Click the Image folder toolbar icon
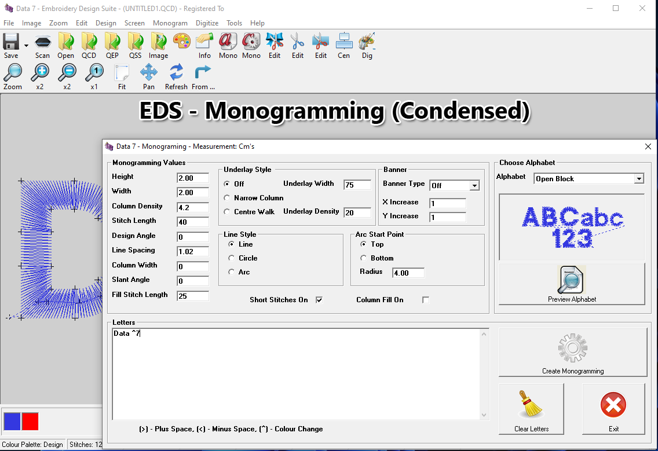The height and width of the screenshot is (451, 658). (159, 42)
